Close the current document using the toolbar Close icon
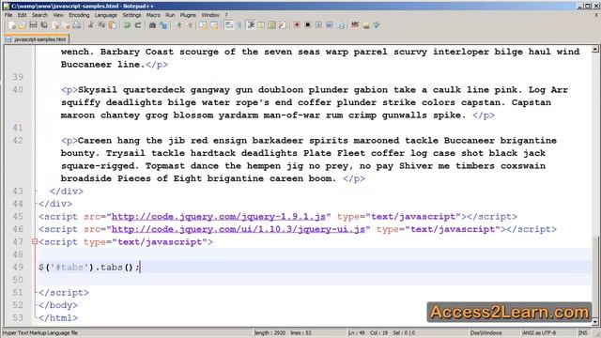 click(x=55, y=25)
